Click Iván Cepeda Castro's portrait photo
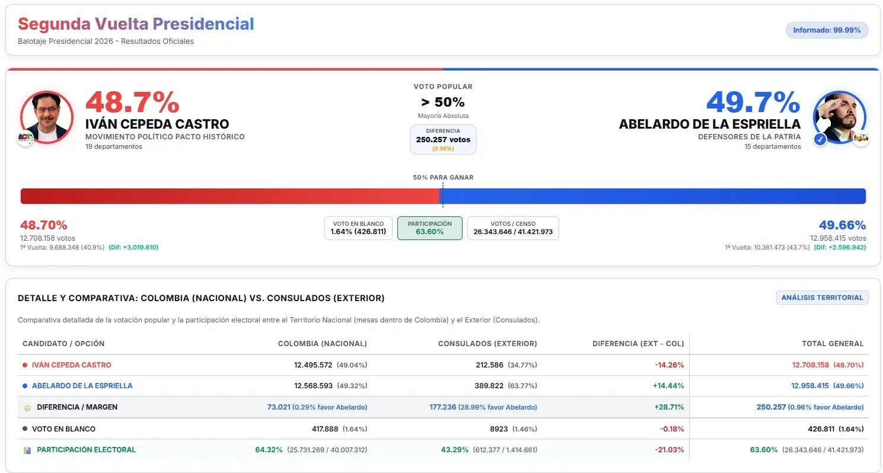Screen dimensions: 883x473 point(47,117)
